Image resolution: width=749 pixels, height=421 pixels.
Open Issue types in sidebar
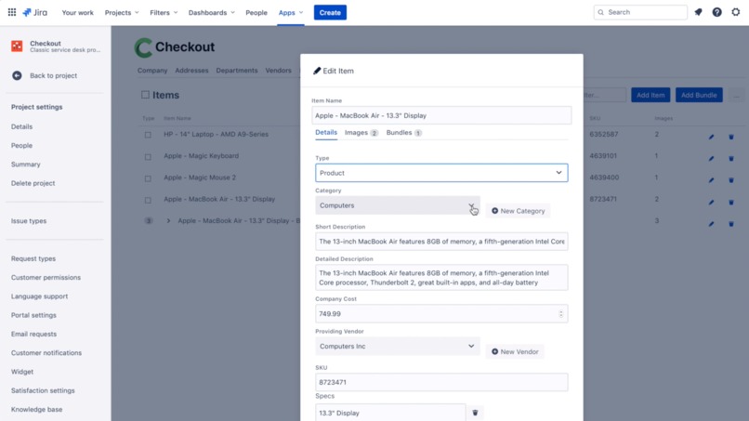tap(29, 221)
